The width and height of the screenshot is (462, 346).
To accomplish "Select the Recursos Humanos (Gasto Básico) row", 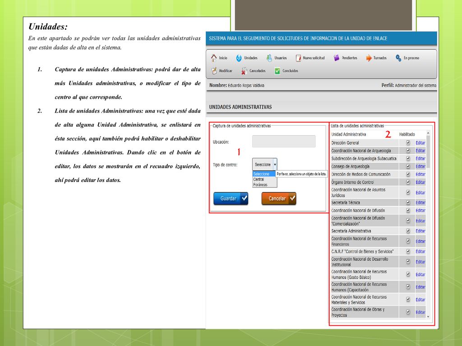I will [x=378, y=274].
